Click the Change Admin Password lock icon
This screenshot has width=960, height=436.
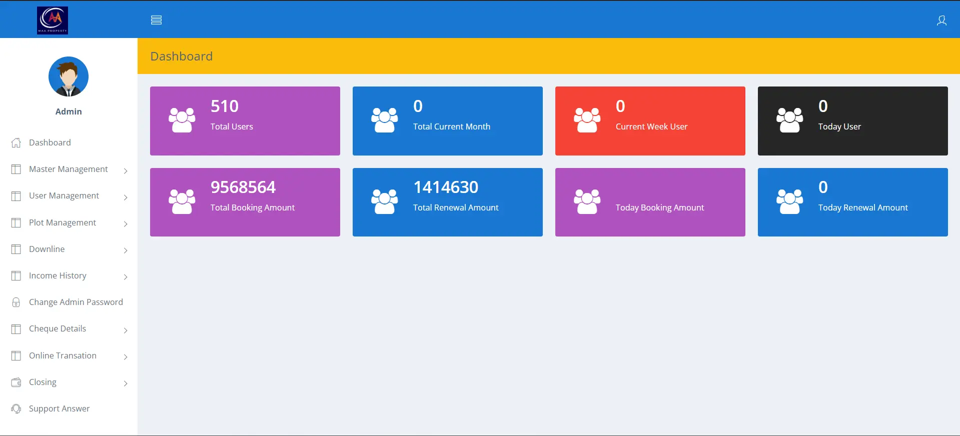(16, 302)
